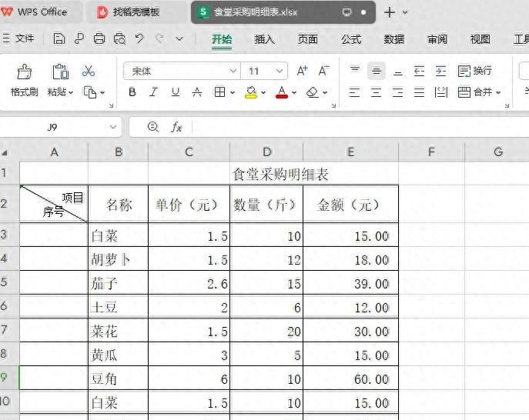Click the Decrease Indent icon
Image resolution: width=529 pixels, height=420 pixels.
pyautogui.click(x=420, y=71)
